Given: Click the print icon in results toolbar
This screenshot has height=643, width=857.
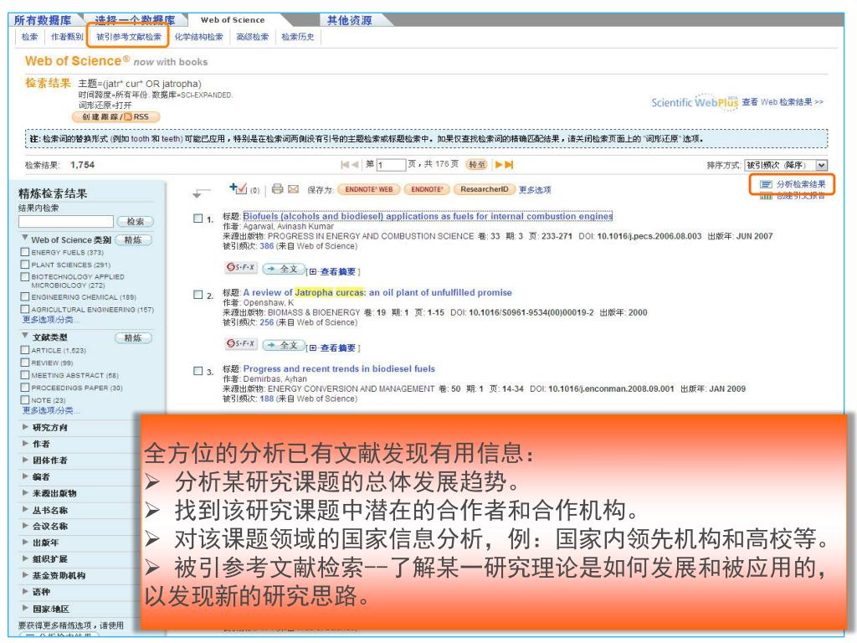Looking at the screenshot, I should [278, 188].
